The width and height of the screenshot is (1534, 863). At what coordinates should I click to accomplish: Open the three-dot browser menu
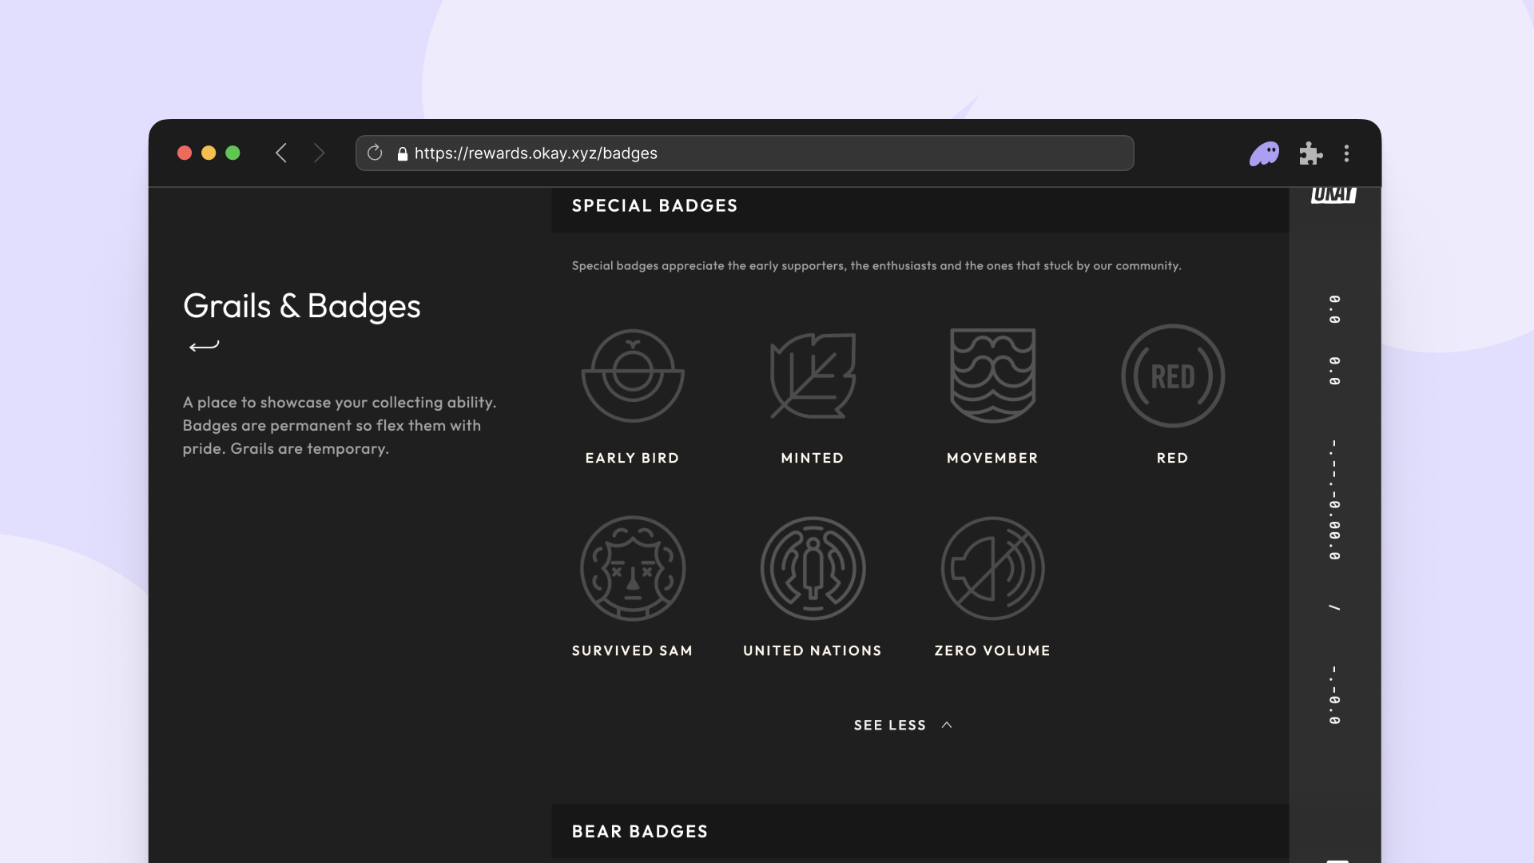1346,153
